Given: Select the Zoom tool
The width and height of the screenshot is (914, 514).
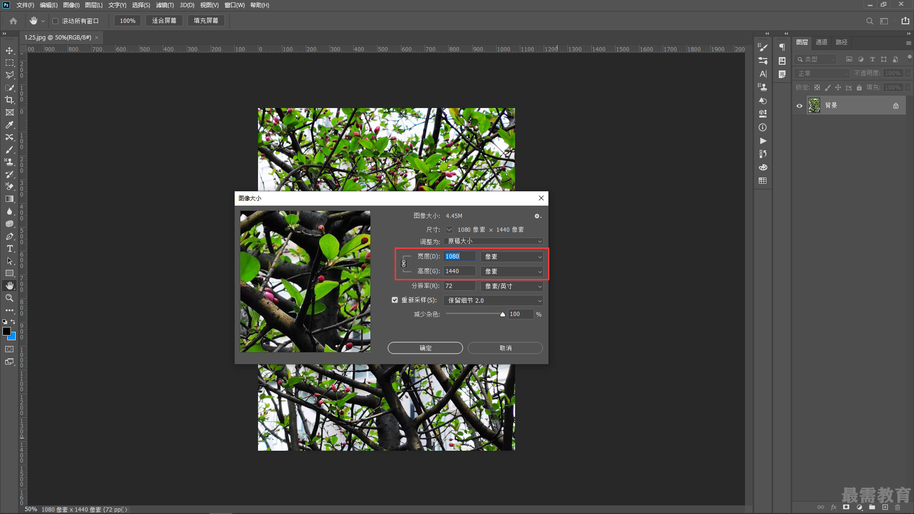Looking at the screenshot, I should click(9, 298).
